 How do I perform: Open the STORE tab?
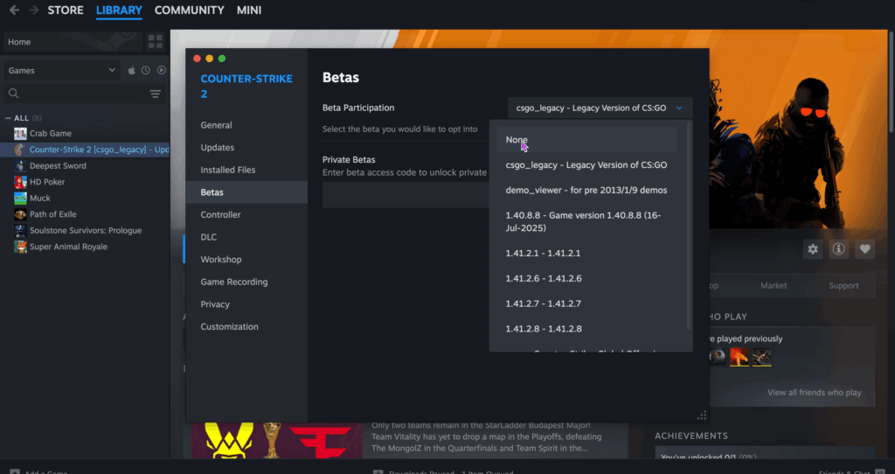[x=66, y=10]
